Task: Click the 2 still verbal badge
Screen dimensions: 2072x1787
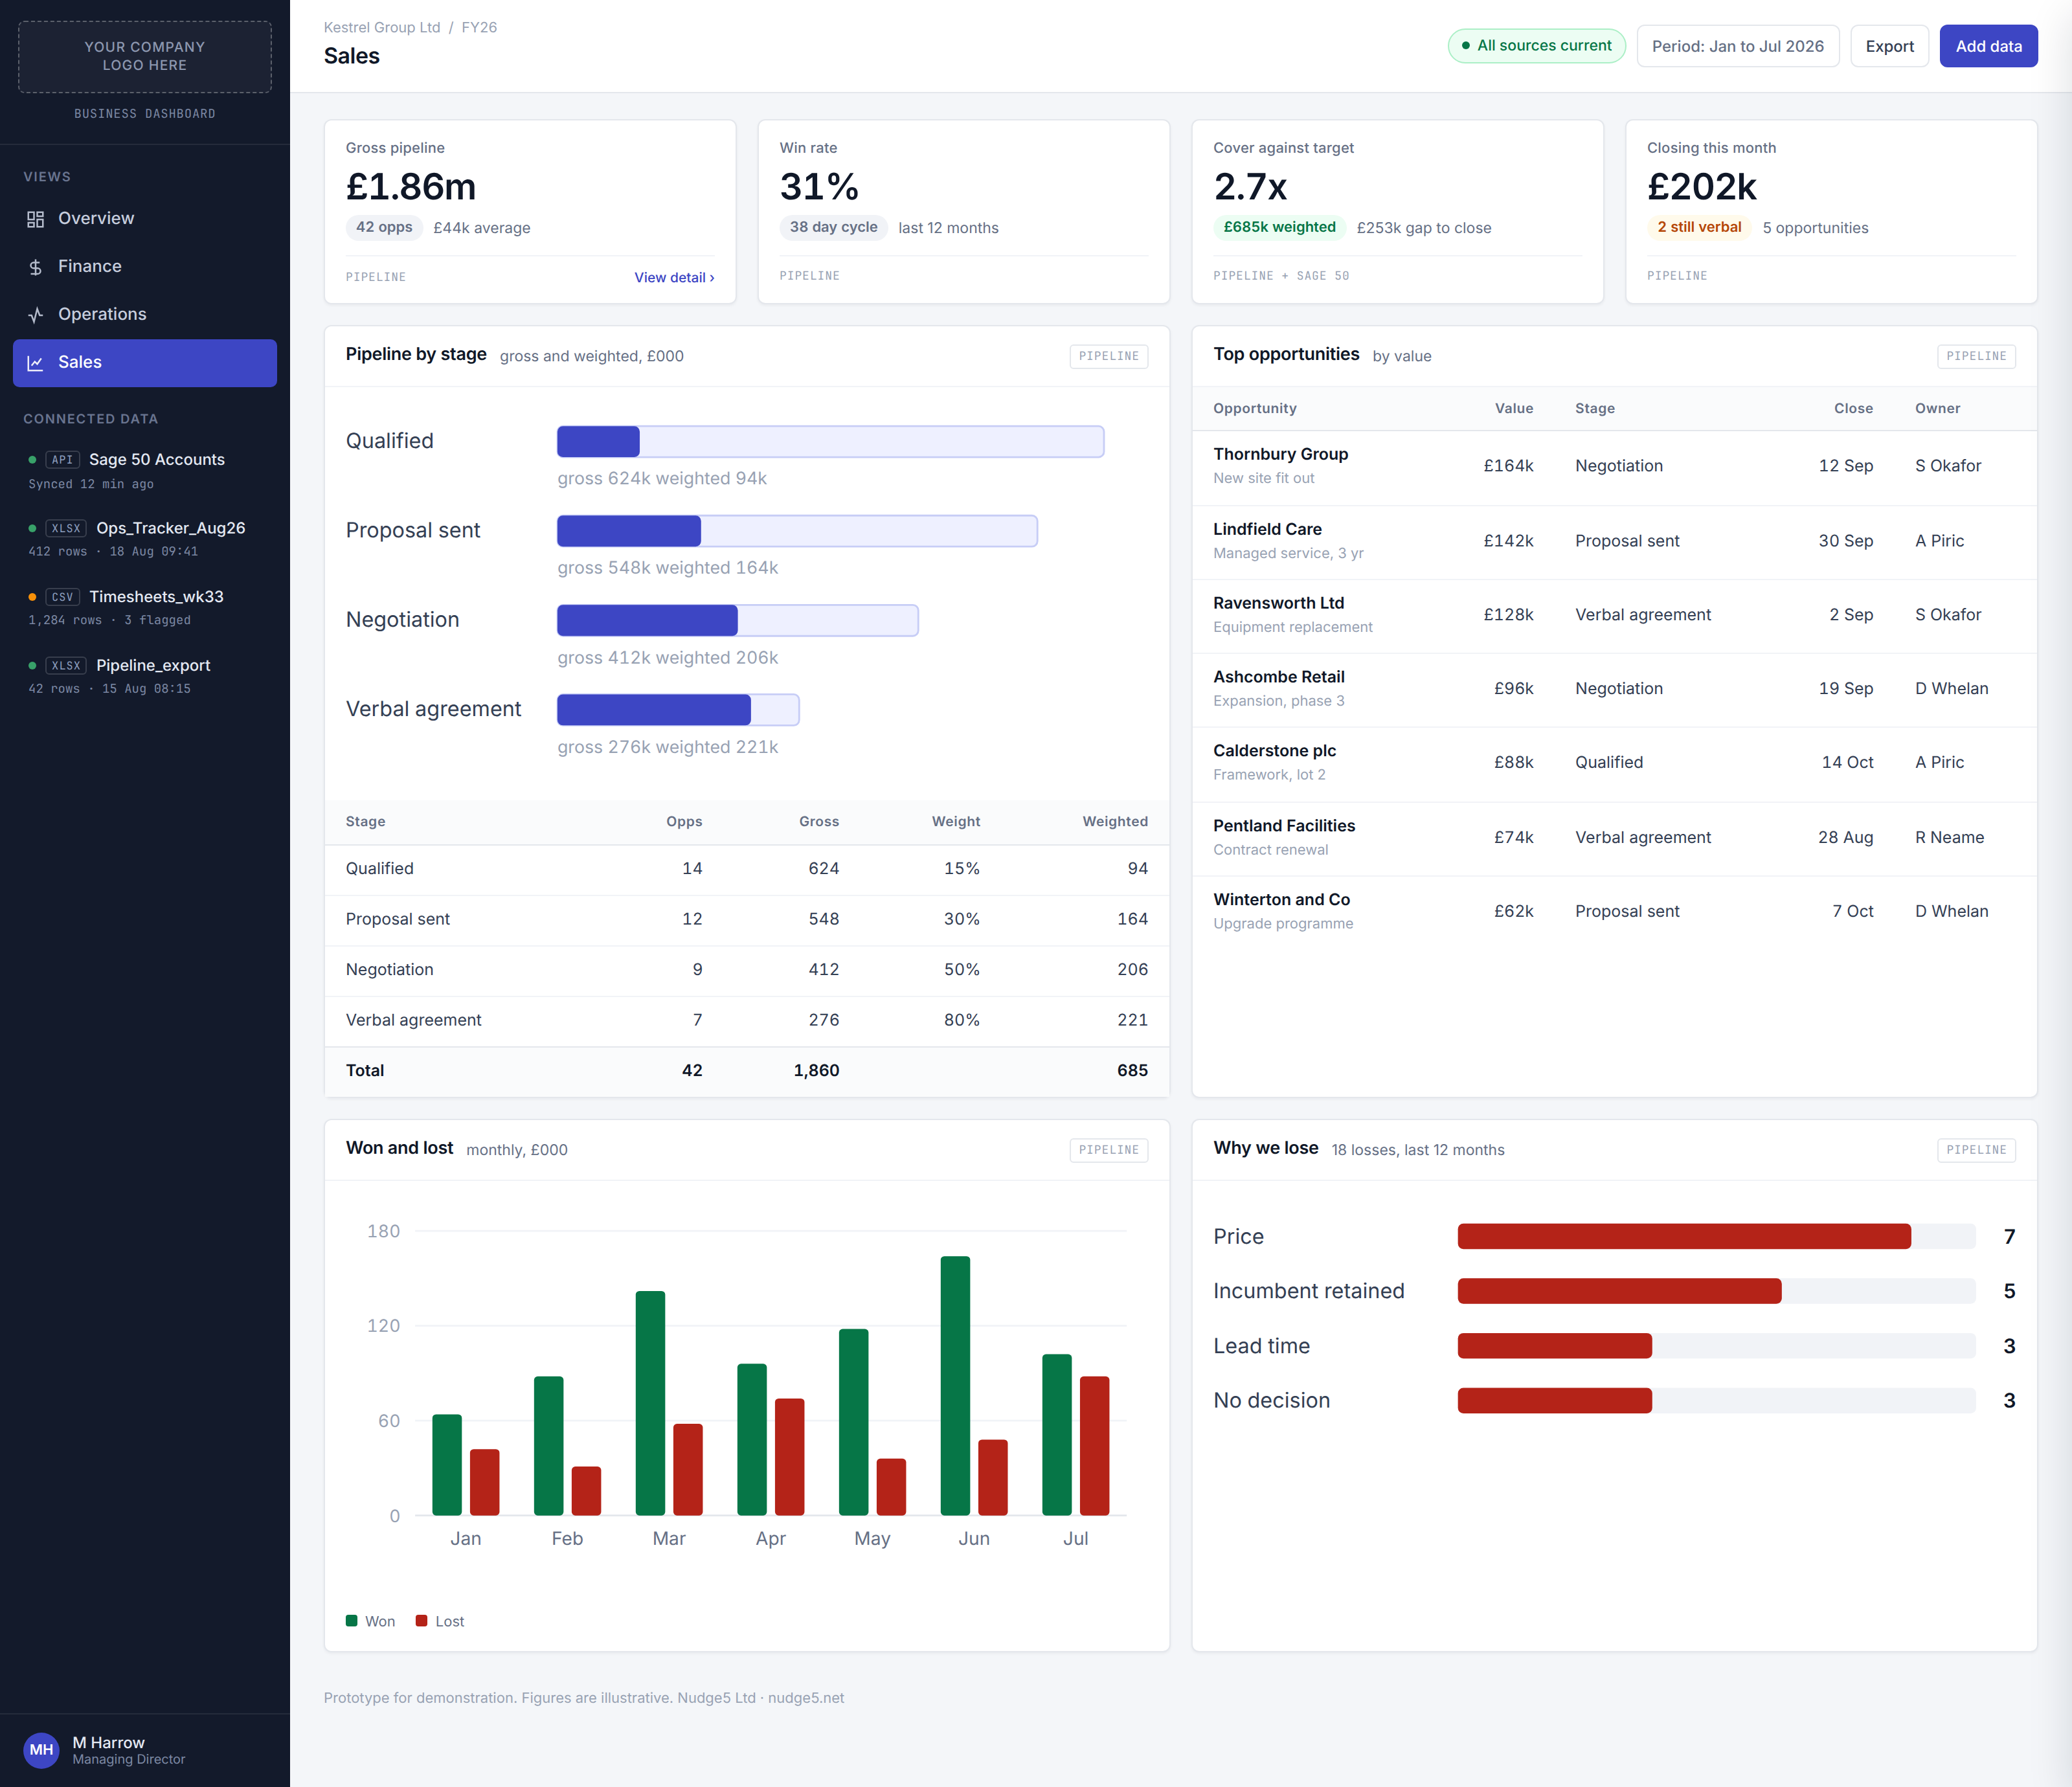Action: (1699, 228)
